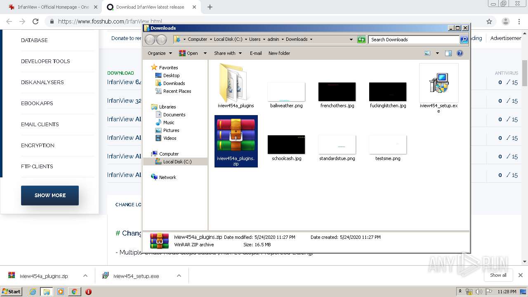Select ballweather.png thumbnail
Image resolution: width=528 pixels, height=297 pixels.
286,92
